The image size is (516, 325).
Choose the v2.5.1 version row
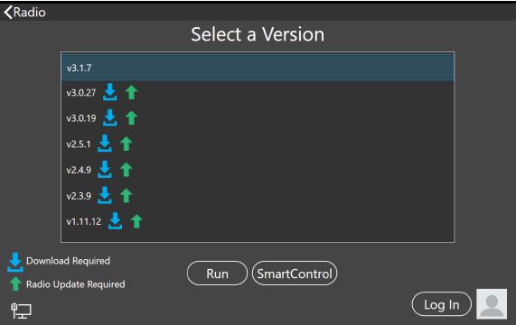[258, 144]
